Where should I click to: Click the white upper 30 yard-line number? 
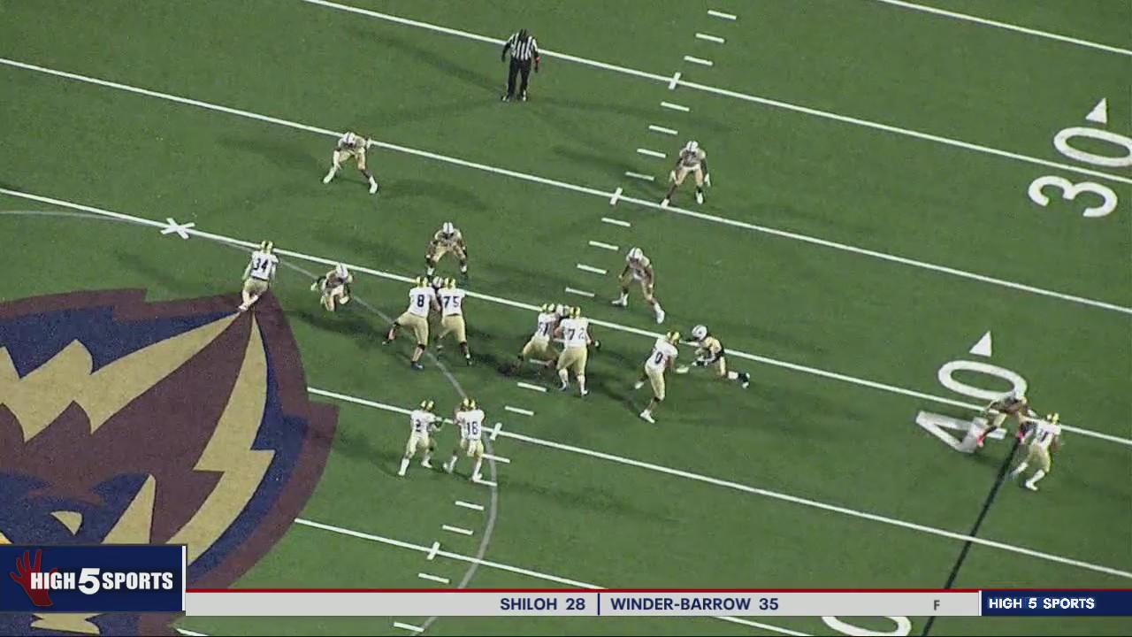(x=1093, y=146)
